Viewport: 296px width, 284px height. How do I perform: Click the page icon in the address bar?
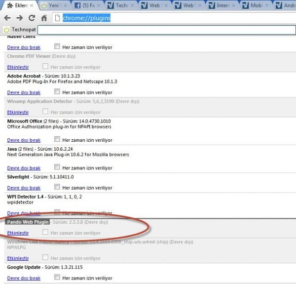point(57,18)
